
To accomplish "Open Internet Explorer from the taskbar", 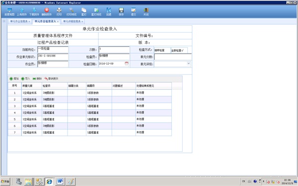I will click(49, 182).
